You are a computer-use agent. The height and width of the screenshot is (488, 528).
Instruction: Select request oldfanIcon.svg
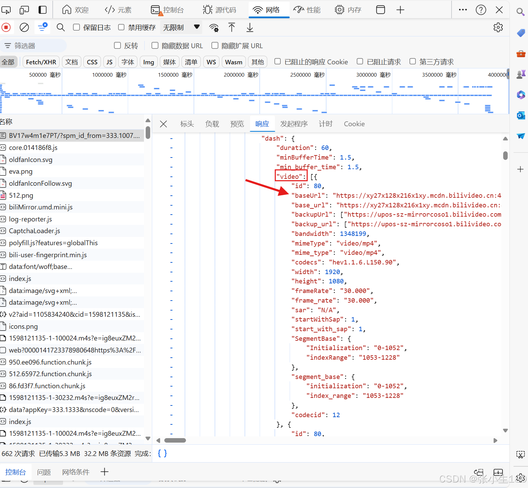click(72, 160)
